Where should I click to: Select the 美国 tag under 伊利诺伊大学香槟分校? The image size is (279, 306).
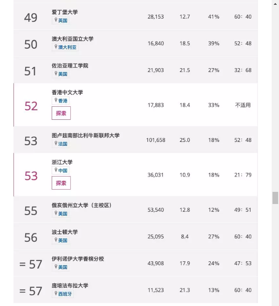pos(63,267)
